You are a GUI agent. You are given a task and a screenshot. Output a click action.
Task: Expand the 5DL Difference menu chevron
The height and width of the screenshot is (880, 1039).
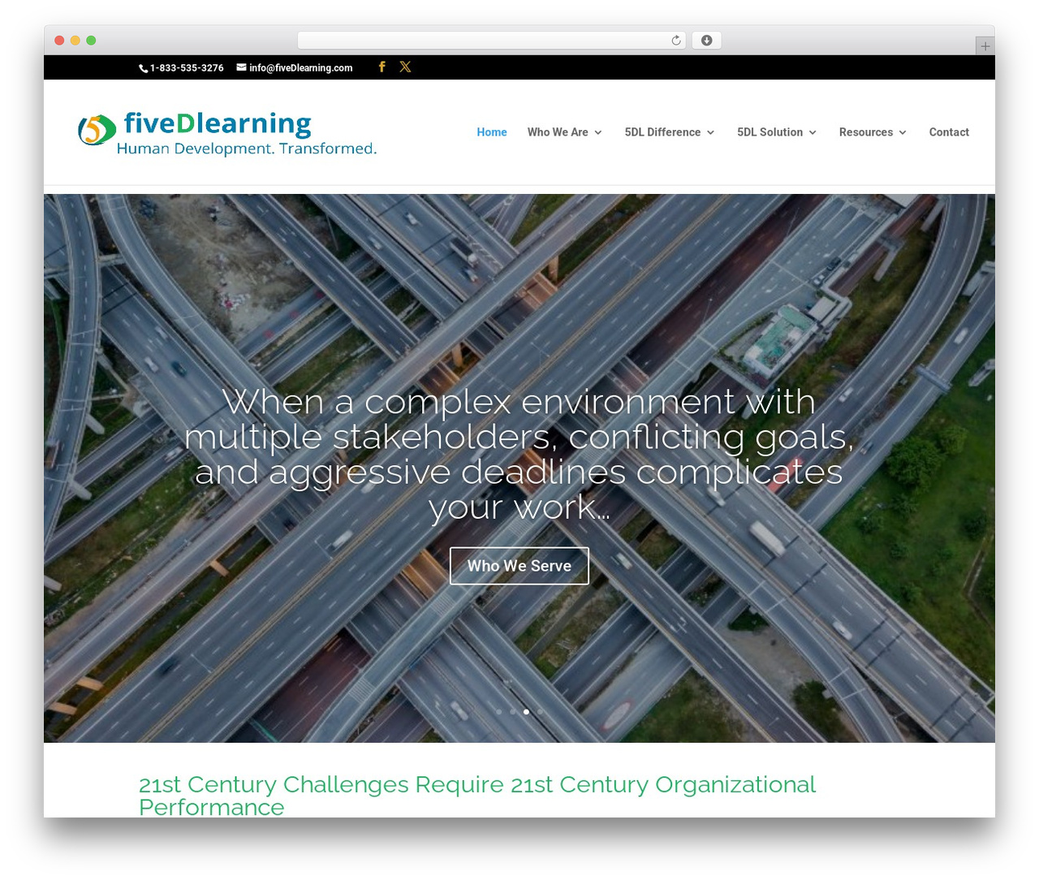pyautogui.click(x=710, y=132)
